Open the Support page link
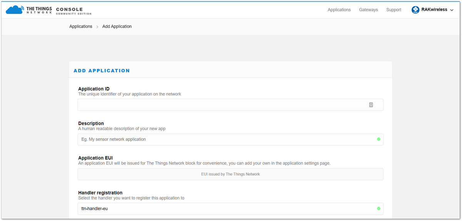The image size is (462, 221). tap(394, 10)
